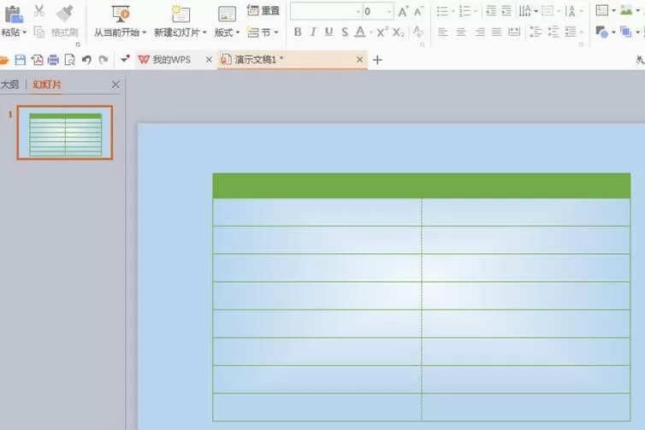
Task: Click the shapes icon
Action: pyautogui.click(x=602, y=32)
